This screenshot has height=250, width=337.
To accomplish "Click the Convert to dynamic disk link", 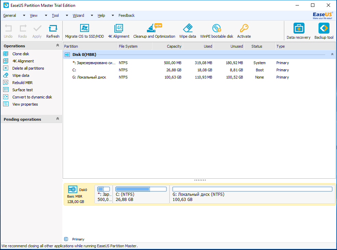I will click(x=32, y=97).
